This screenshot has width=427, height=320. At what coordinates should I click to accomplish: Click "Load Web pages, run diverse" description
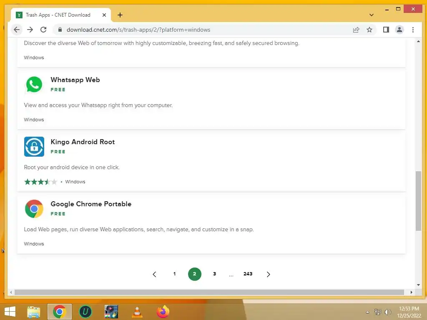point(139,230)
